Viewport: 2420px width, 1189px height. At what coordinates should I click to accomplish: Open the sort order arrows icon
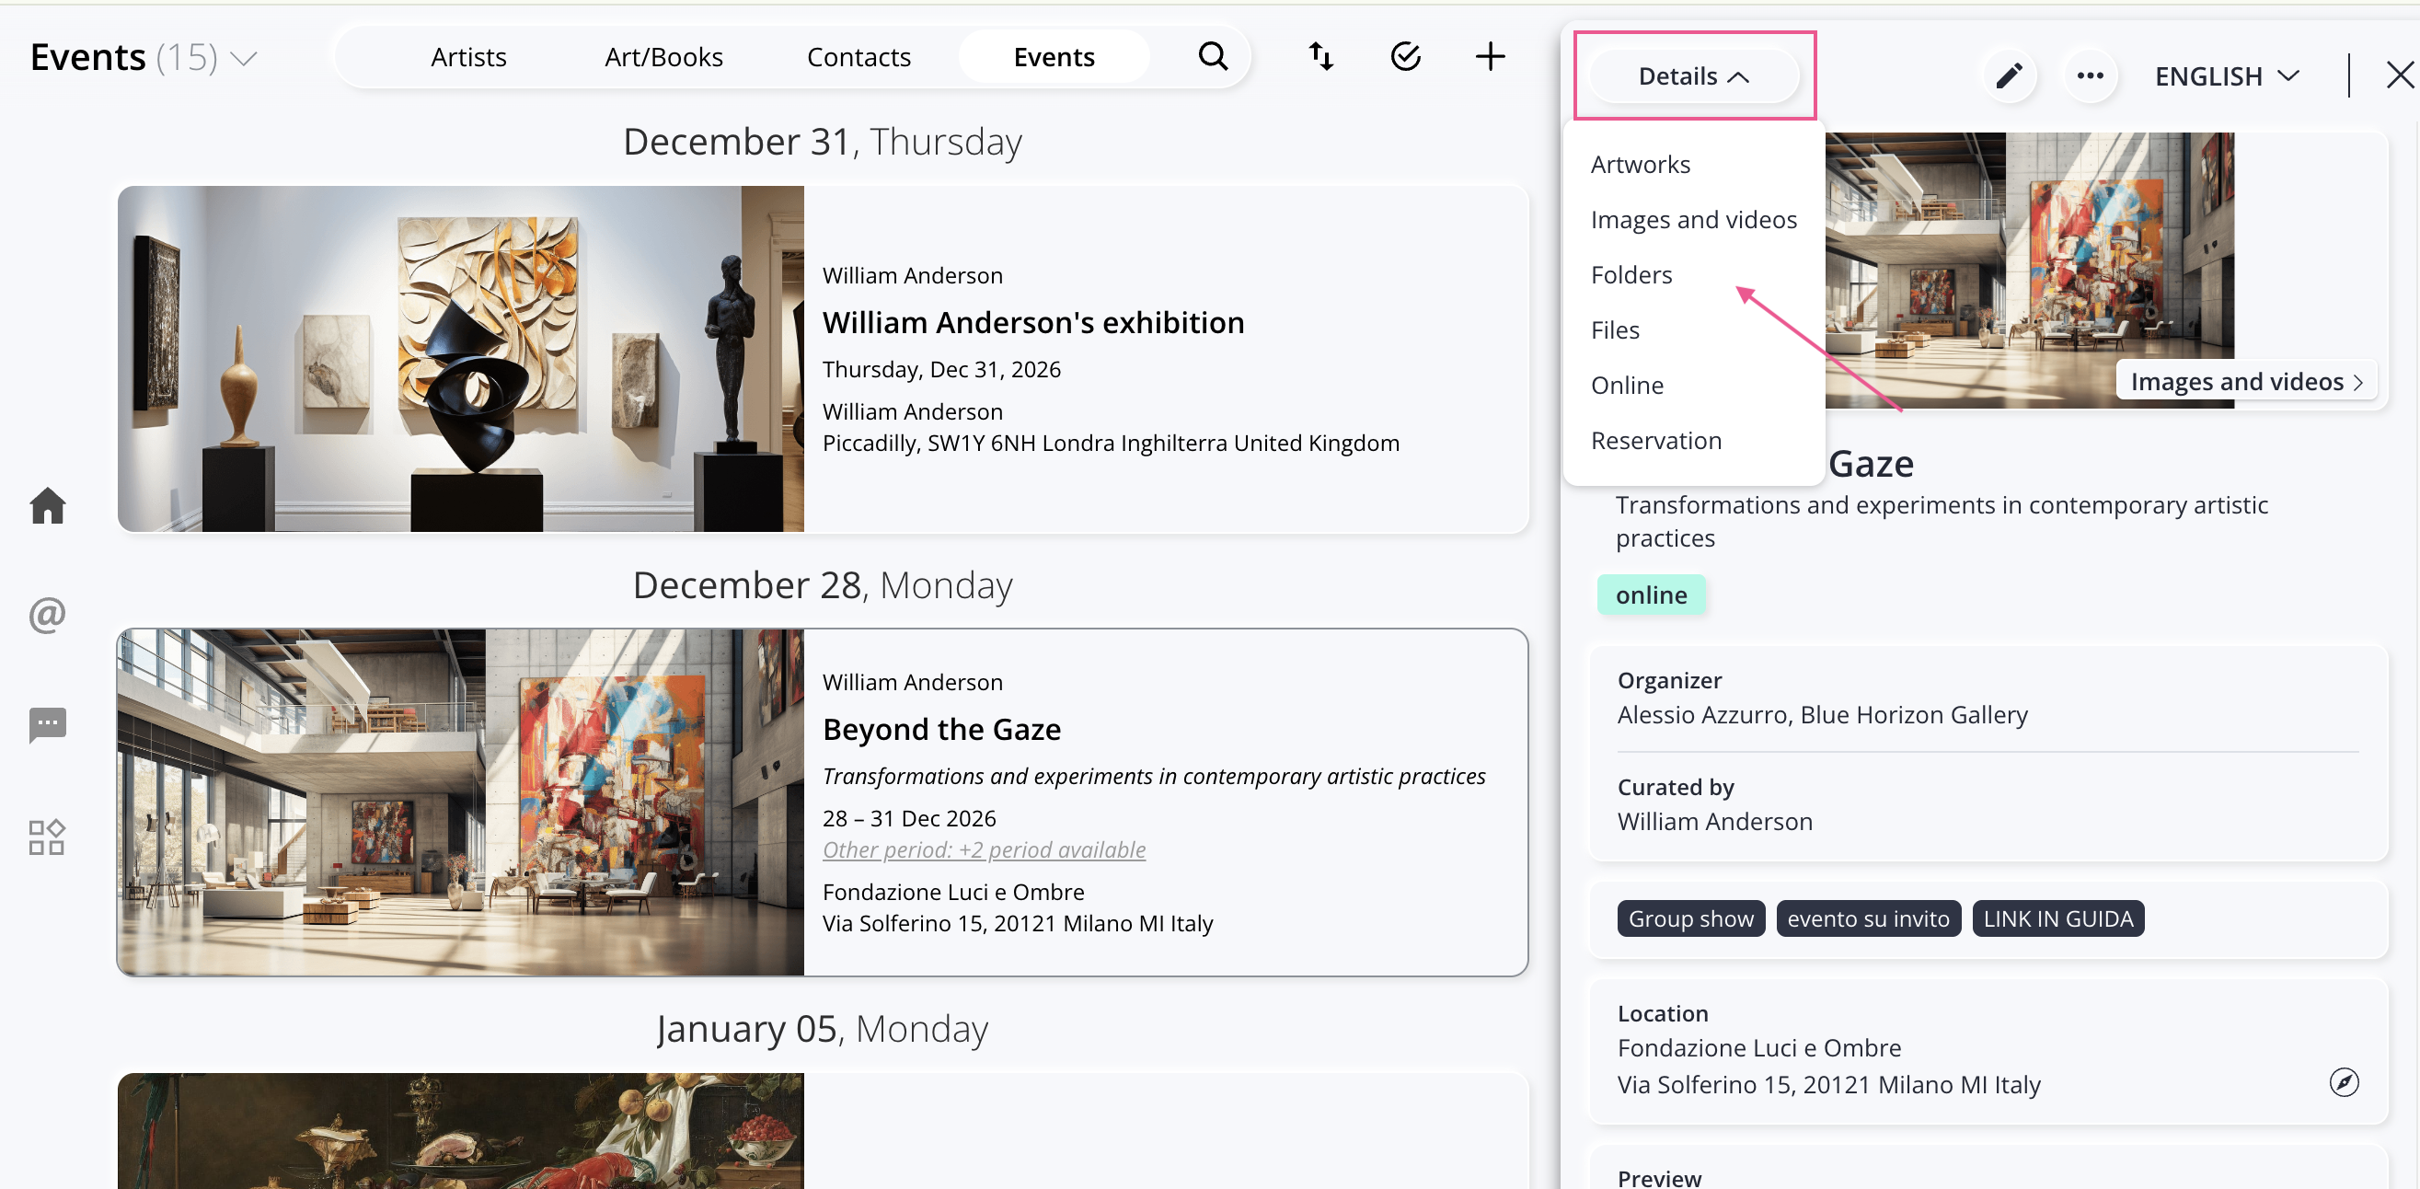1320,56
